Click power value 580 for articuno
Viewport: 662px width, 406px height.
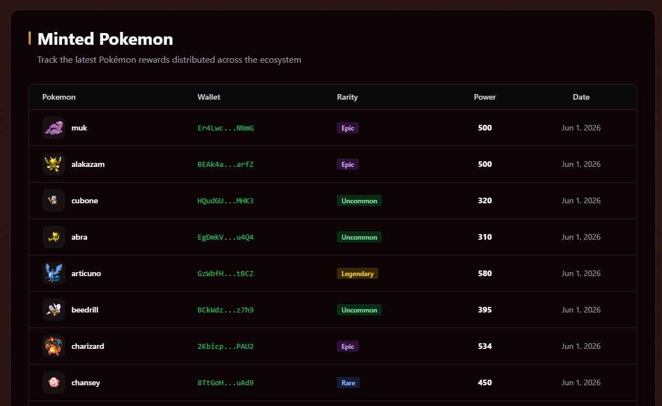pos(485,273)
